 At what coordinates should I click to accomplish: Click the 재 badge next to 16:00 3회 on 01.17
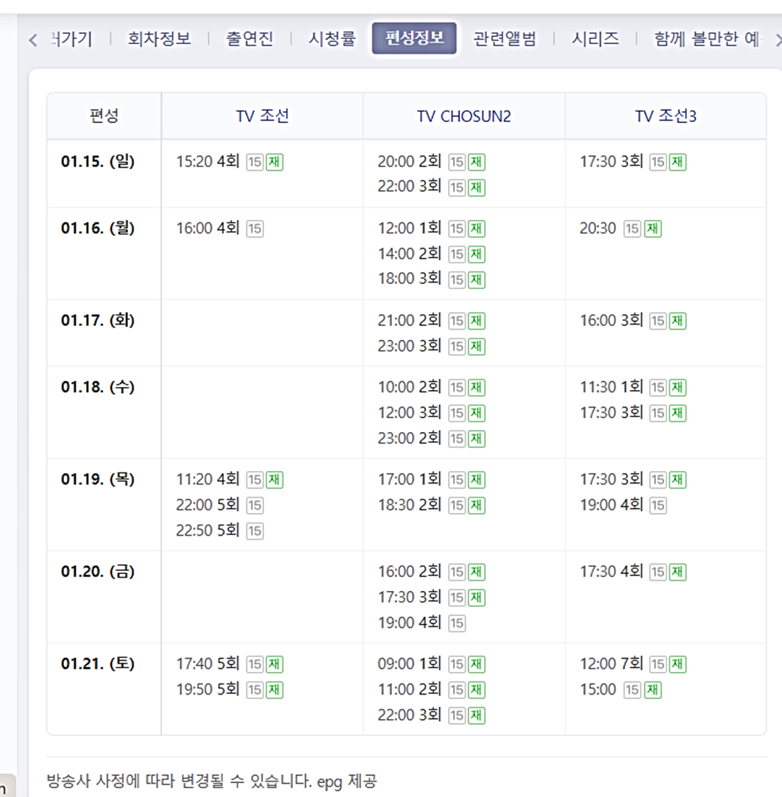tap(676, 321)
